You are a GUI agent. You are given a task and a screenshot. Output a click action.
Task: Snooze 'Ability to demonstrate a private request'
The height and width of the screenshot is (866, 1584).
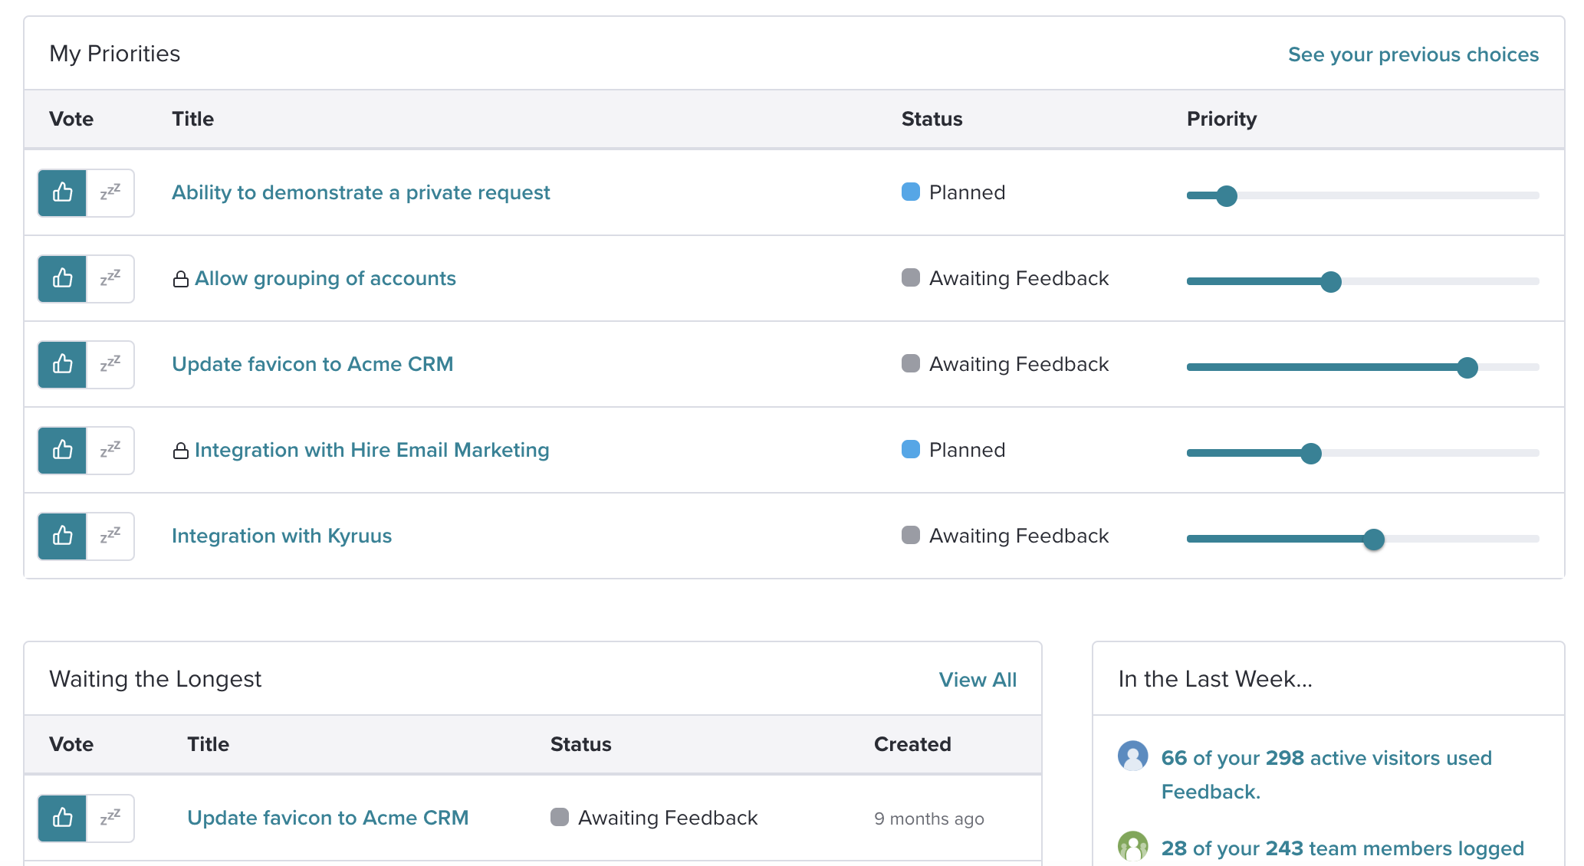click(110, 193)
